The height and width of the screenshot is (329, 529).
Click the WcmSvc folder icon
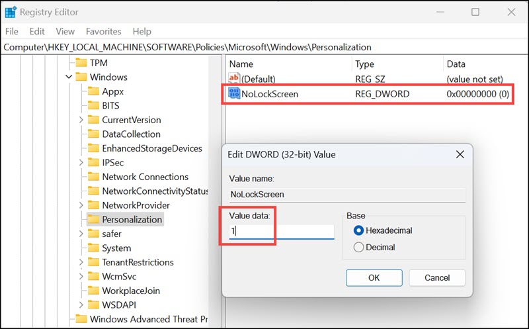tap(93, 276)
